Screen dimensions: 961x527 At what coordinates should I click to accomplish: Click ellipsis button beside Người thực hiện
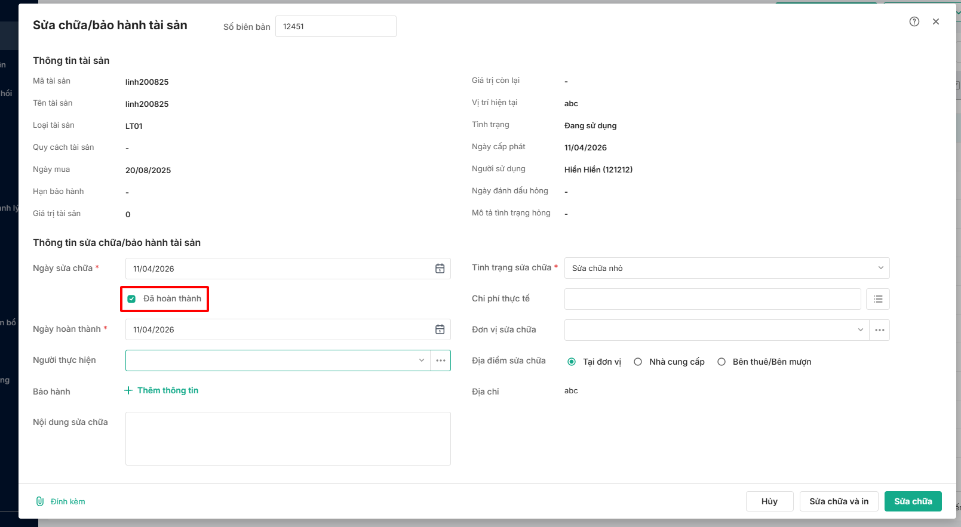440,360
